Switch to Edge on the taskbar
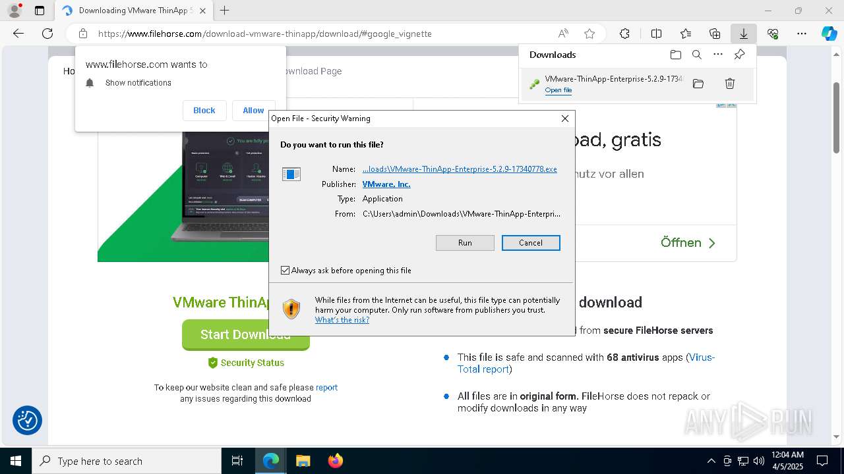 (271, 461)
